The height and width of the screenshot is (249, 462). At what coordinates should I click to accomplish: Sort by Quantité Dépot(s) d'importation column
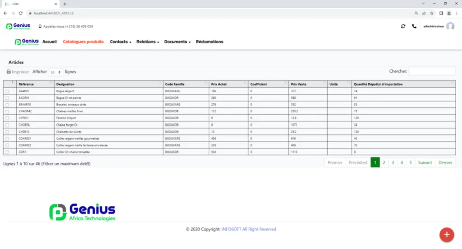click(x=403, y=84)
